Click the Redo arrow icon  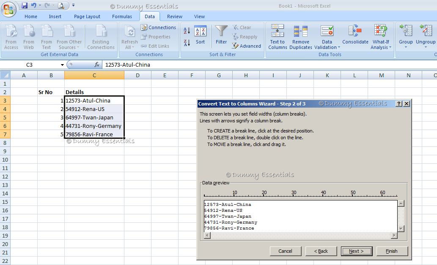47,5
